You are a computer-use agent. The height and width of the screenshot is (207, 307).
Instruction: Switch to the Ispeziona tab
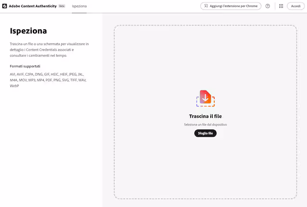click(x=79, y=6)
